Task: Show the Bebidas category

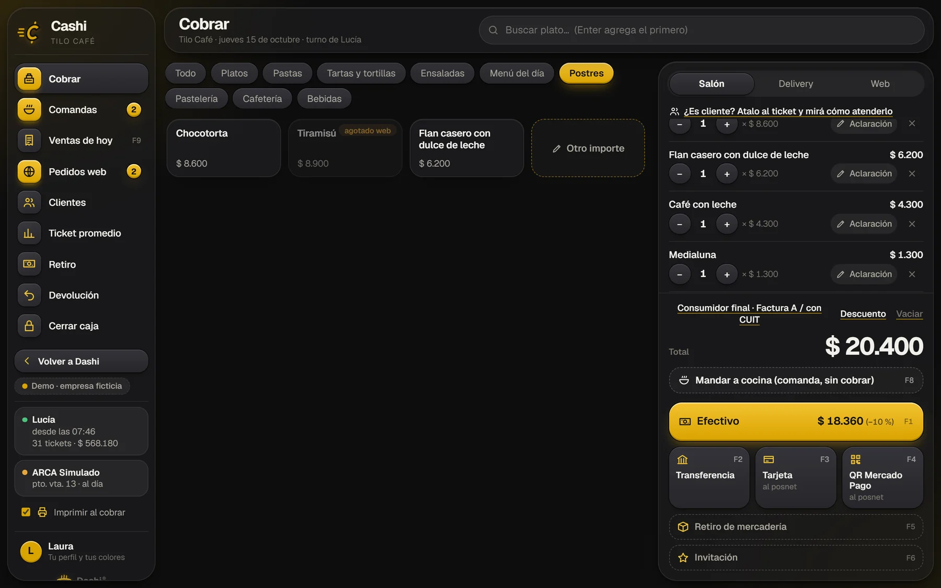Action: [324, 98]
